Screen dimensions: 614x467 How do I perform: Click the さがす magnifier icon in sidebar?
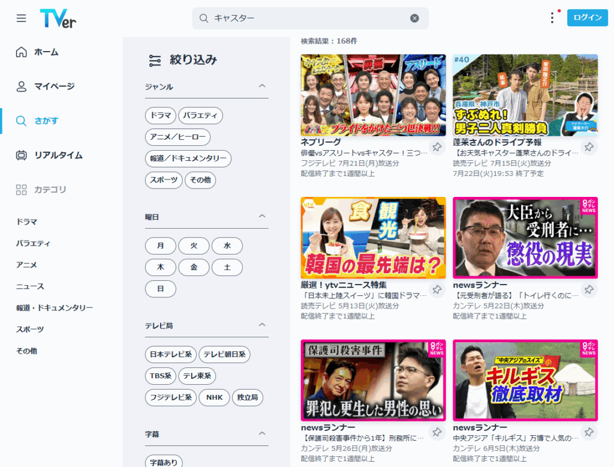point(21,121)
